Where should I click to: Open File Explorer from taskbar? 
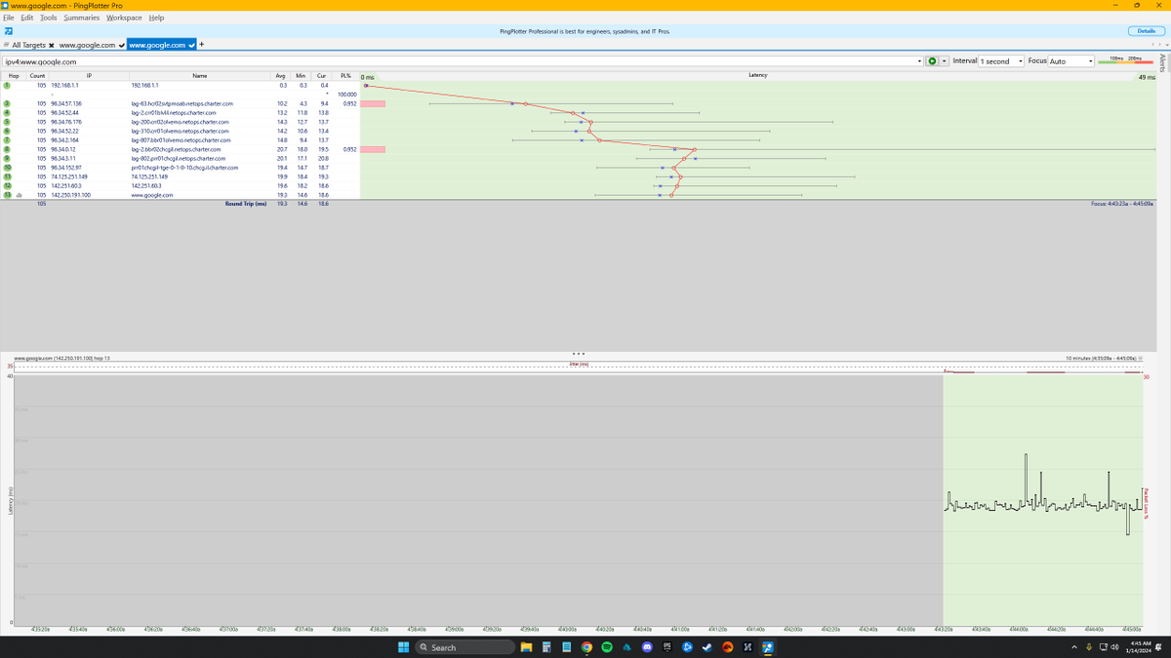[x=525, y=647]
